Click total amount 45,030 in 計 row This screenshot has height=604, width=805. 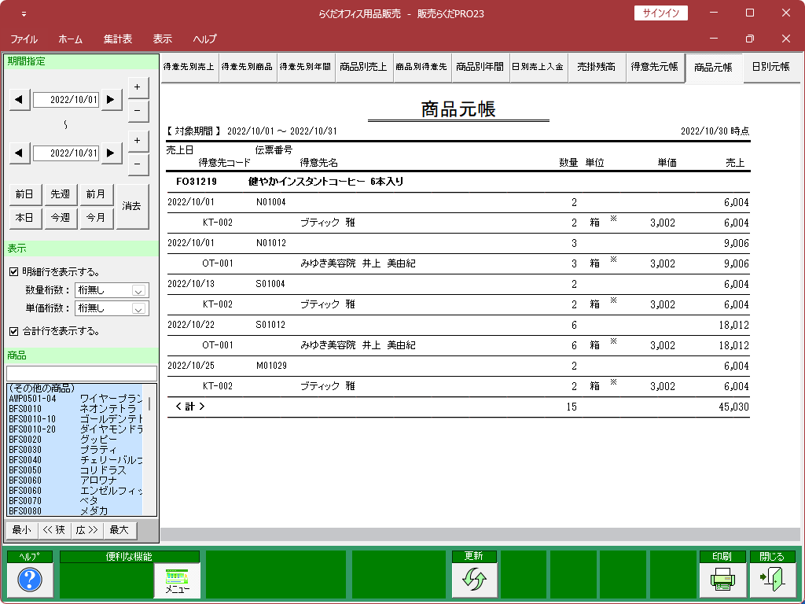point(733,407)
